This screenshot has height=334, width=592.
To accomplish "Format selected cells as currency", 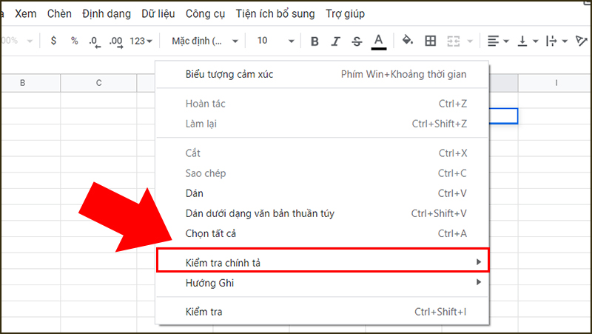I will 53,41.
